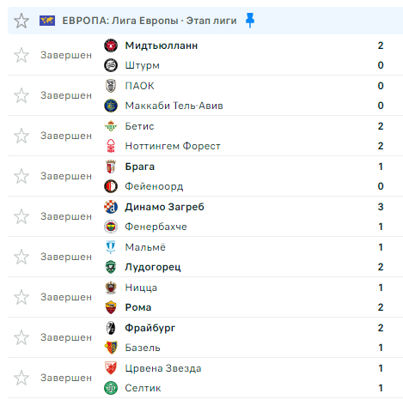The width and height of the screenshot is (403, 406).
Task: Click the Фейеноорд team logo
Action: click(x=111, y=186)
